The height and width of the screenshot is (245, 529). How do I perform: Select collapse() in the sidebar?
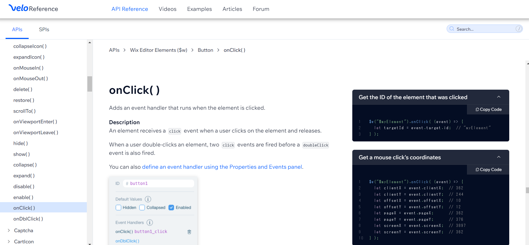click(x=25, y=165)
